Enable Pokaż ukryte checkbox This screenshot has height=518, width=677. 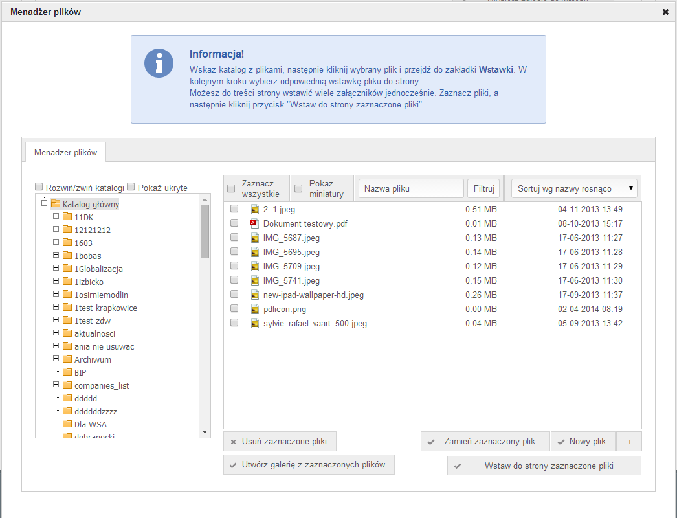point(131,186)
